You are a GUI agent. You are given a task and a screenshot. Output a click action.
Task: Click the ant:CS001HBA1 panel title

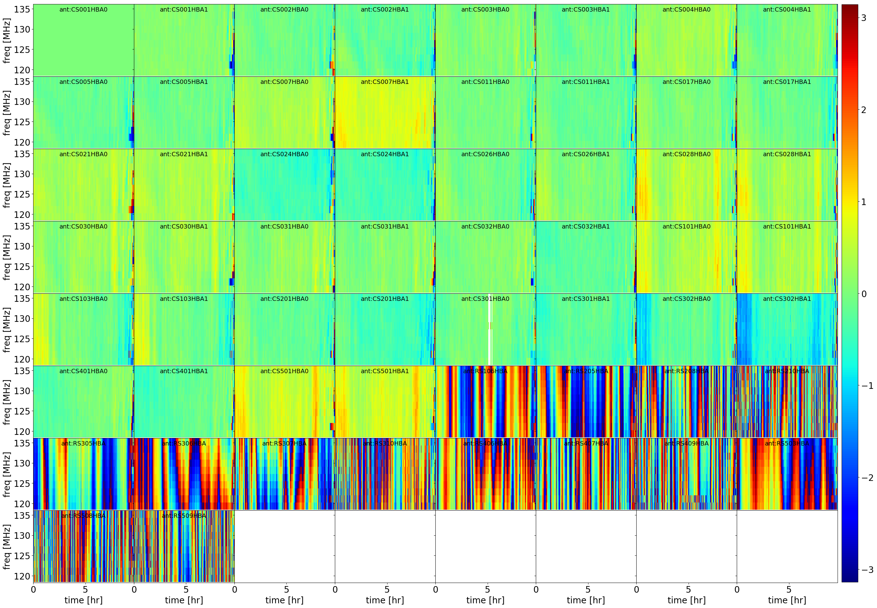[x=184, y=9]
